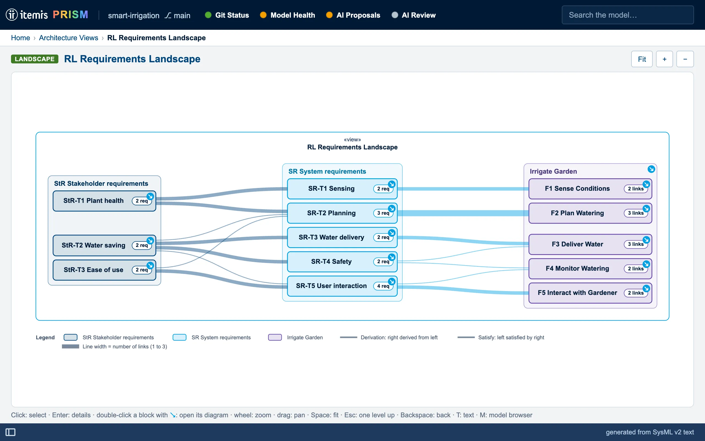This screenshot has height=441, width=705.
Task: Open diagram arrow on SR-T2 Planning
Action: (392, 209)
